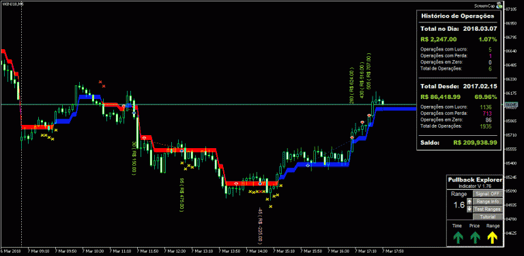Click the ScreenCap icon in top corner
The height and width of the screenshot is (256, 524).
499,5
